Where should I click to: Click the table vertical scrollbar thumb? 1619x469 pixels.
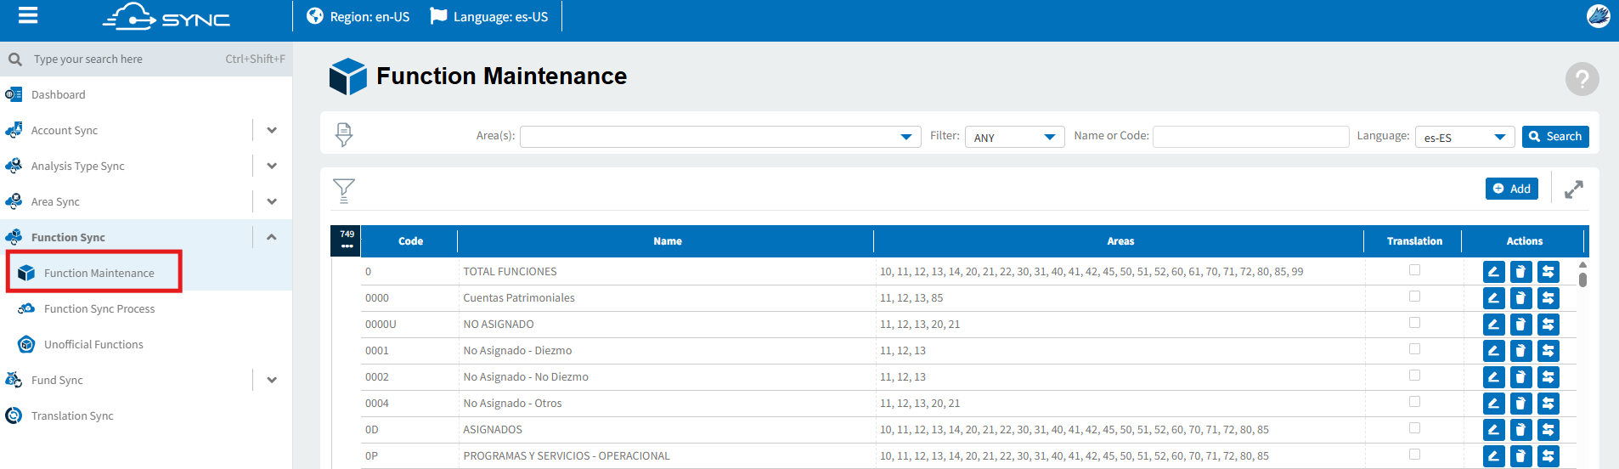(1582, 280)
